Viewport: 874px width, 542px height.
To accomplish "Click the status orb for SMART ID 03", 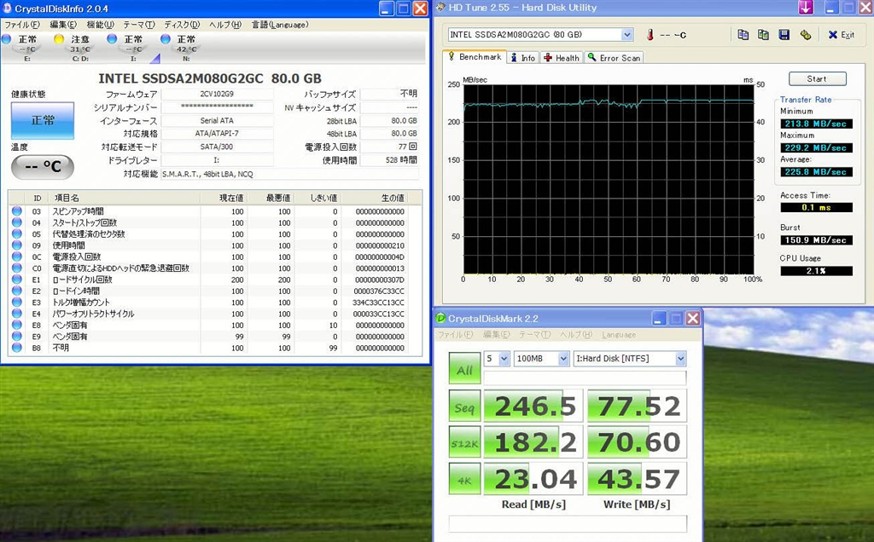I will click(17, 211).
